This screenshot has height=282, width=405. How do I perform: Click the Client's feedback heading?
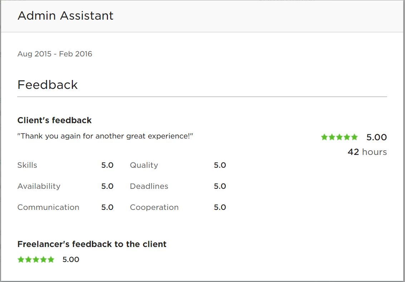[x=54, y=120]
